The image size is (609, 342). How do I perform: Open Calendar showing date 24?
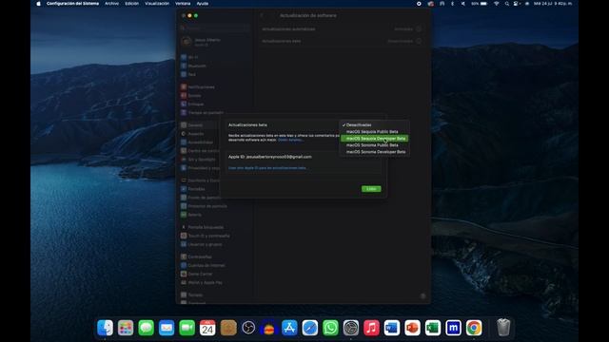pyautogui.click(x=207, y=328)
